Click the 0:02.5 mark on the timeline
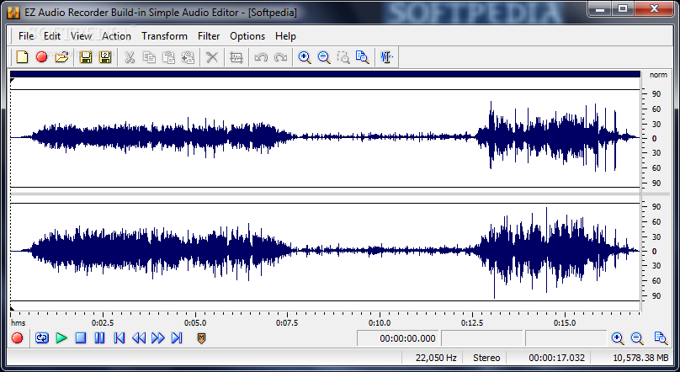This screenshot has height=372, width=680. 103,322
